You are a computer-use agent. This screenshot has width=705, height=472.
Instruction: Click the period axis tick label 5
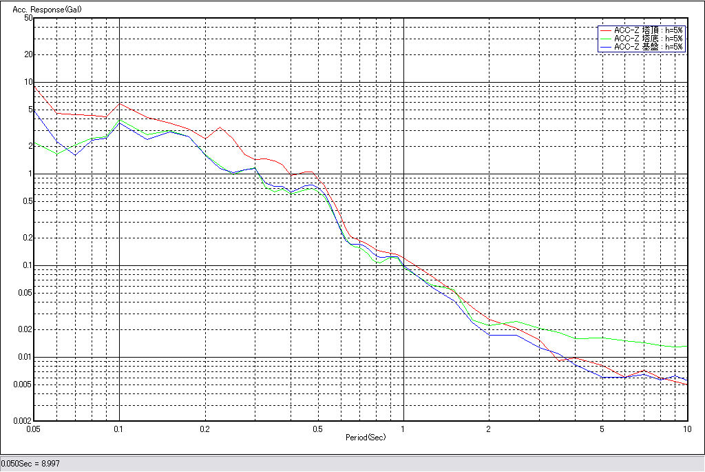pyautogui.click(x=602, y=429)
